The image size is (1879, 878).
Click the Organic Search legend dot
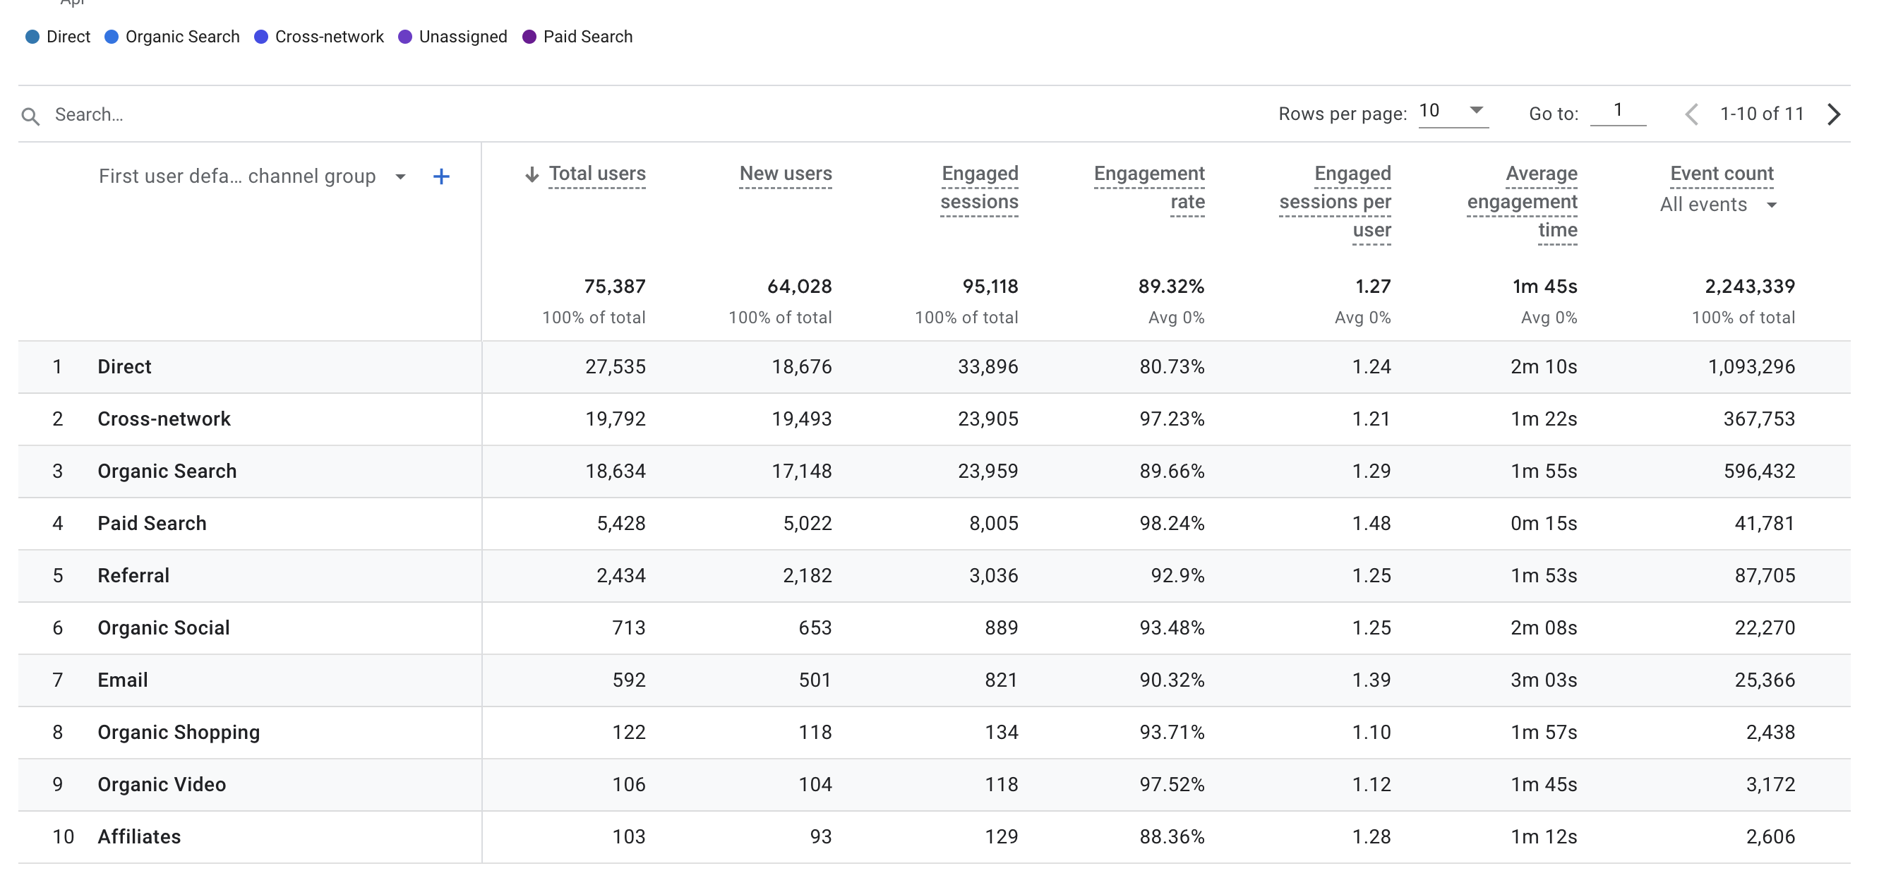(x=112, y=37)
